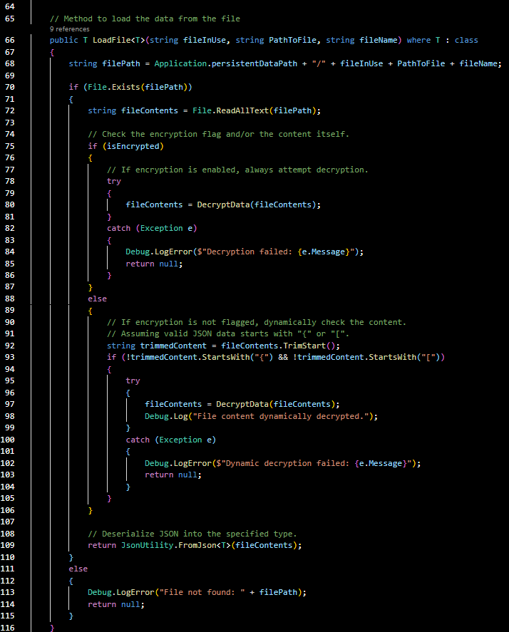Click "catch" keyword on line 82
Screen dimensions: 509x632
[x=118, y=228]
